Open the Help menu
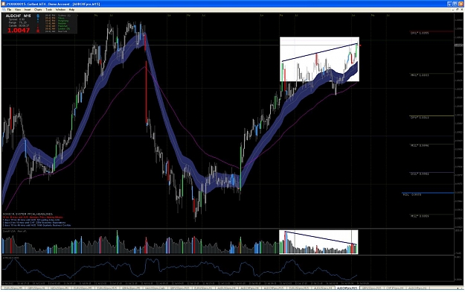 (71, 10)
